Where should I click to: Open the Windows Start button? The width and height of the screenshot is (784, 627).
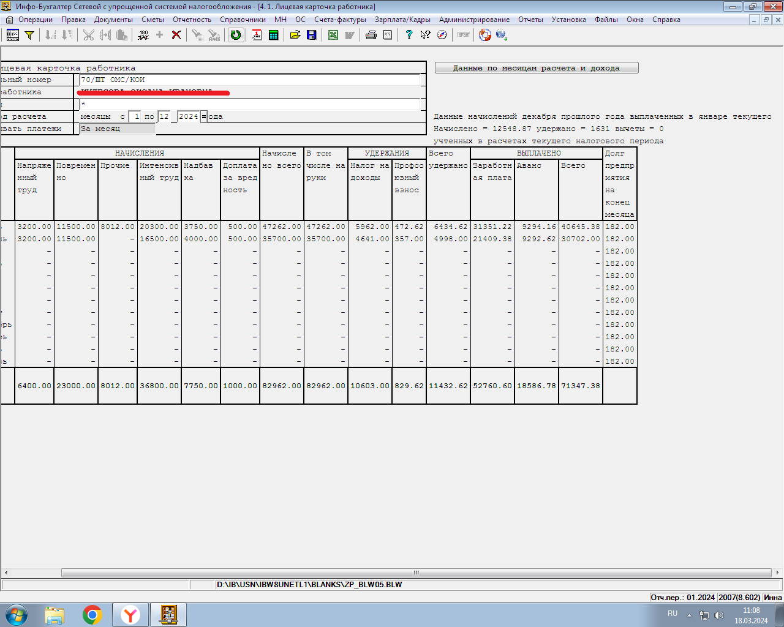pyautogui.click(x=16, y=615)
